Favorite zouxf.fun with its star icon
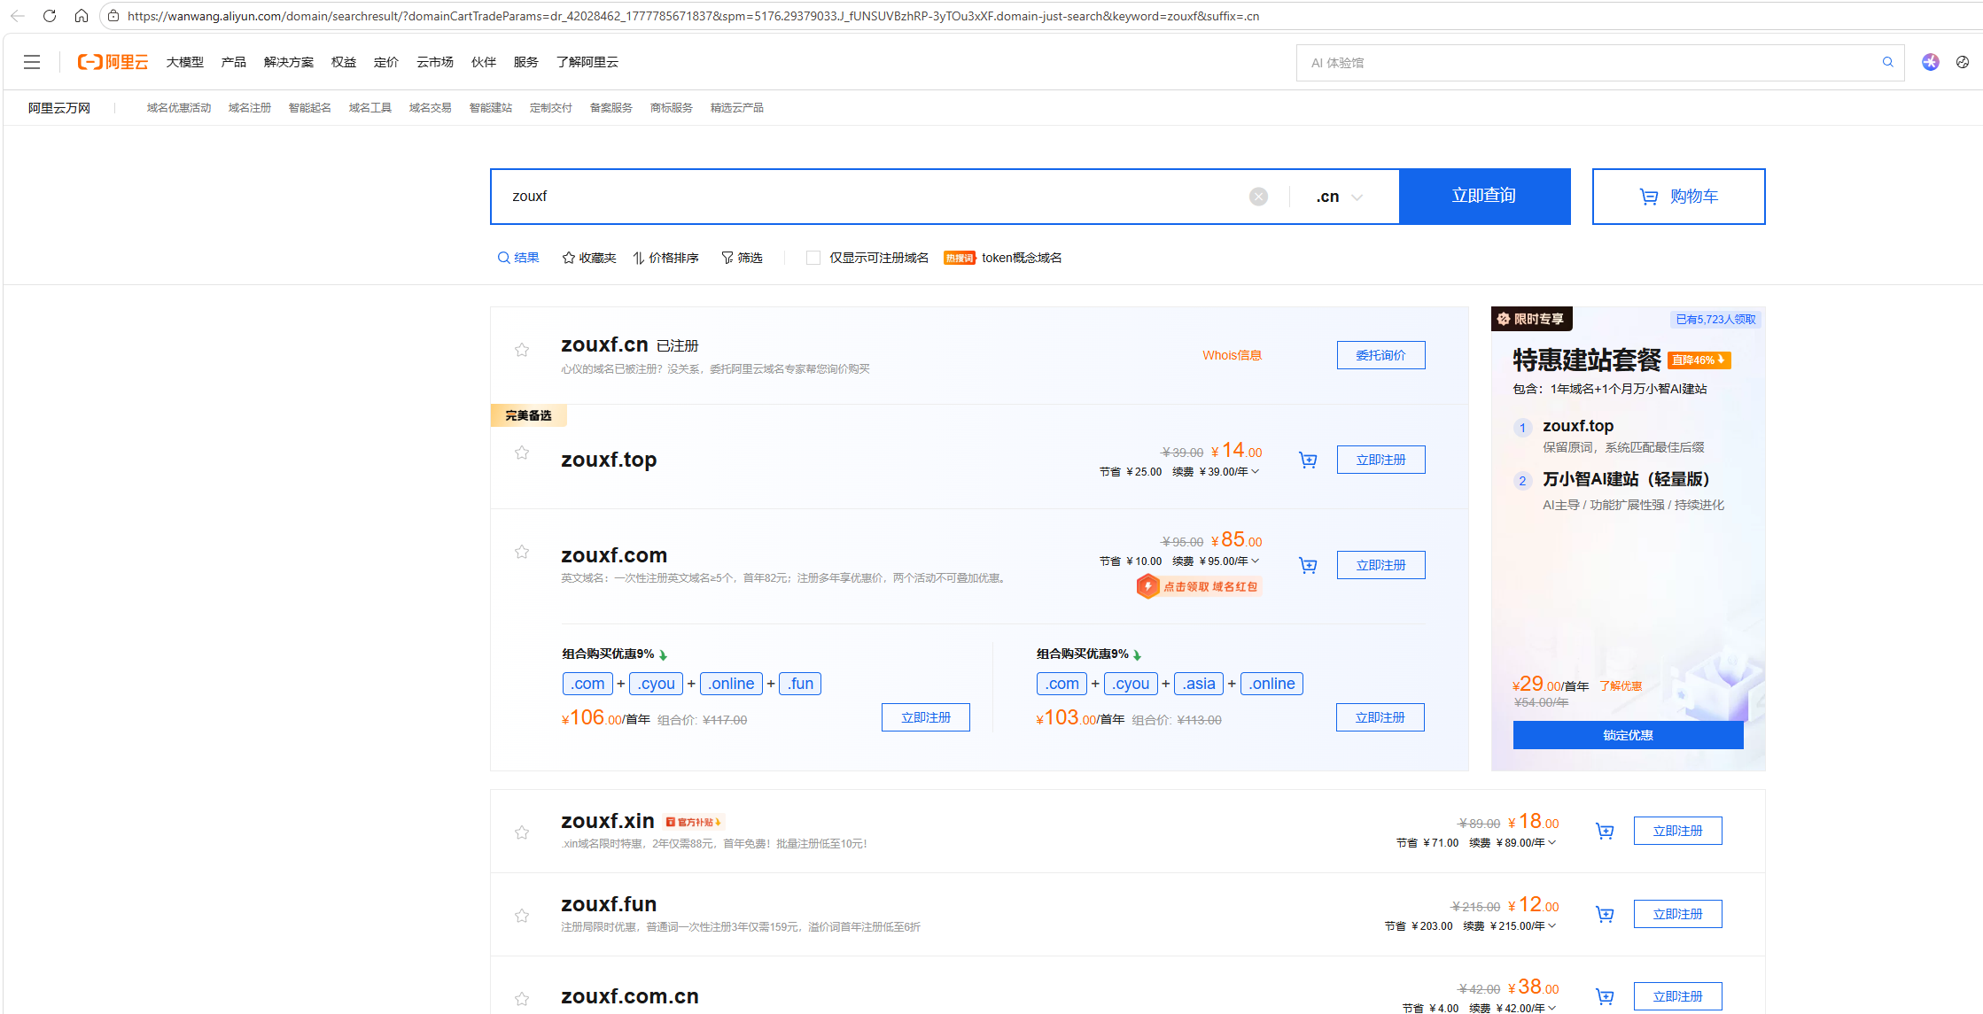 pos(522,916)
